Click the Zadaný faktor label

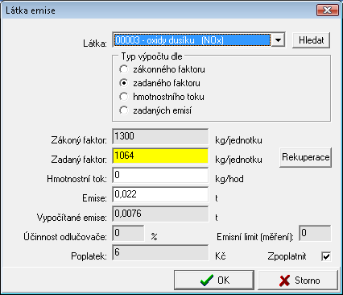coord(79,160)
